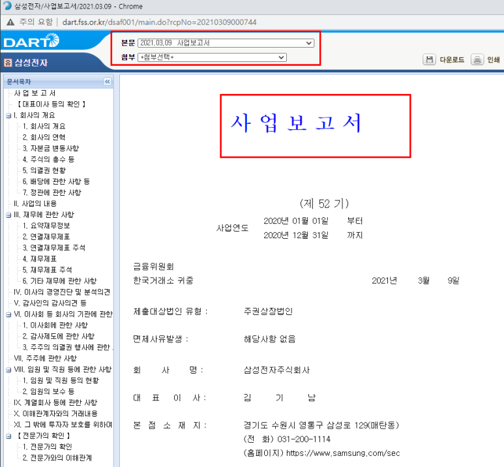
Task: Select 1. 임원 및 직원 등의 현황
Action: pos(61,380)
